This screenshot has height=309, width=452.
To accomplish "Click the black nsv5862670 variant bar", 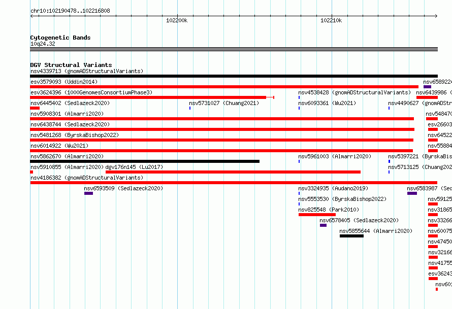I will tap(145, 161).
